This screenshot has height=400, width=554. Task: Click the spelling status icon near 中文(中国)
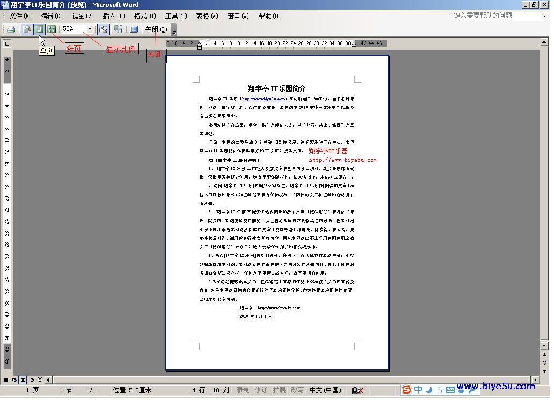tap(357, 390)
